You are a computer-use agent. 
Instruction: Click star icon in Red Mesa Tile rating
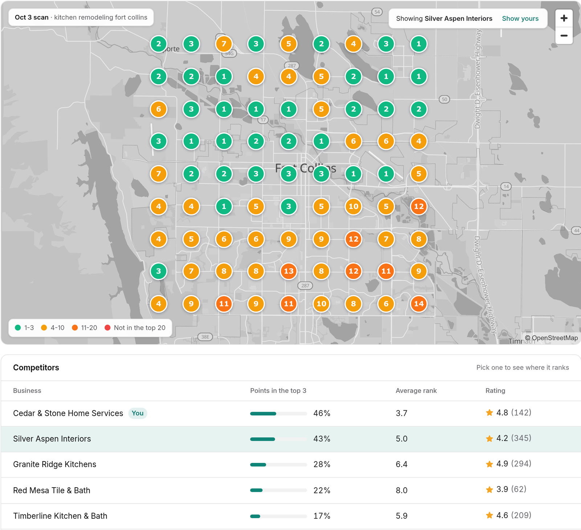[489, 490]
